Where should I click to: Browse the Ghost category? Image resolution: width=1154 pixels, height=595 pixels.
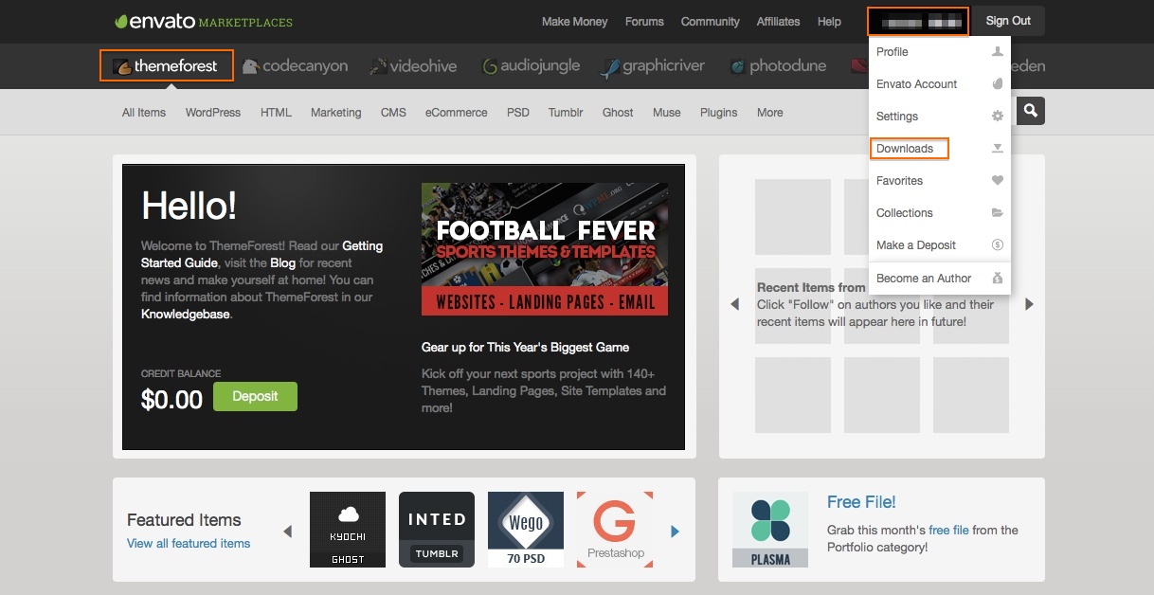618,113
